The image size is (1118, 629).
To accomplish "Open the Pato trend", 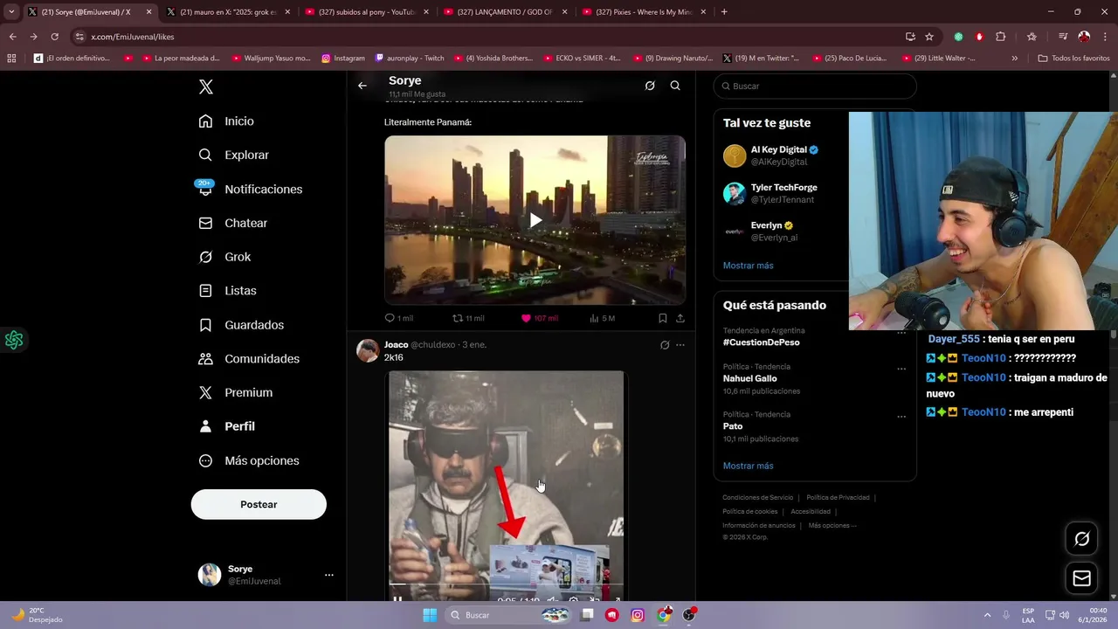I will tap(733, 426).
